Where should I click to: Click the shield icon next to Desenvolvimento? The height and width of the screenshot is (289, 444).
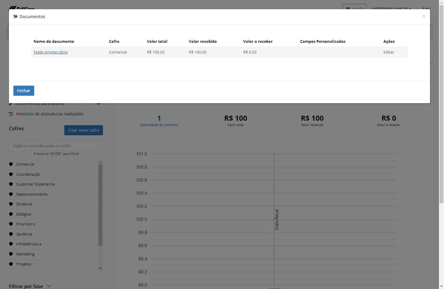(x=11, y=194)
